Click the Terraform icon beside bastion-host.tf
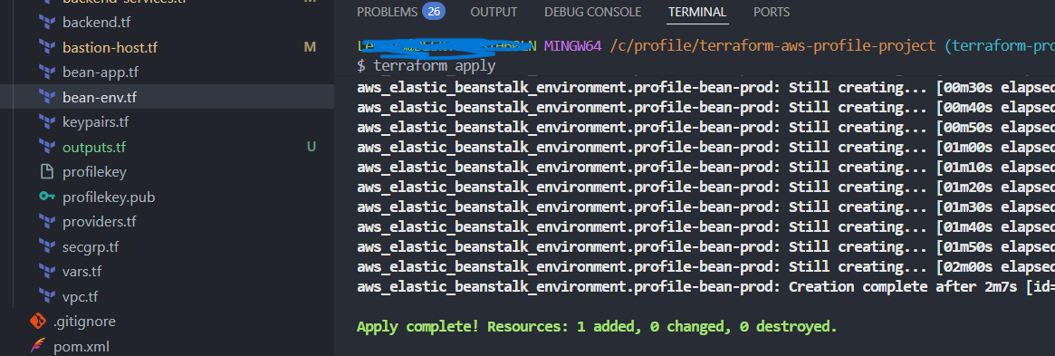 click(x=46, y=47)
